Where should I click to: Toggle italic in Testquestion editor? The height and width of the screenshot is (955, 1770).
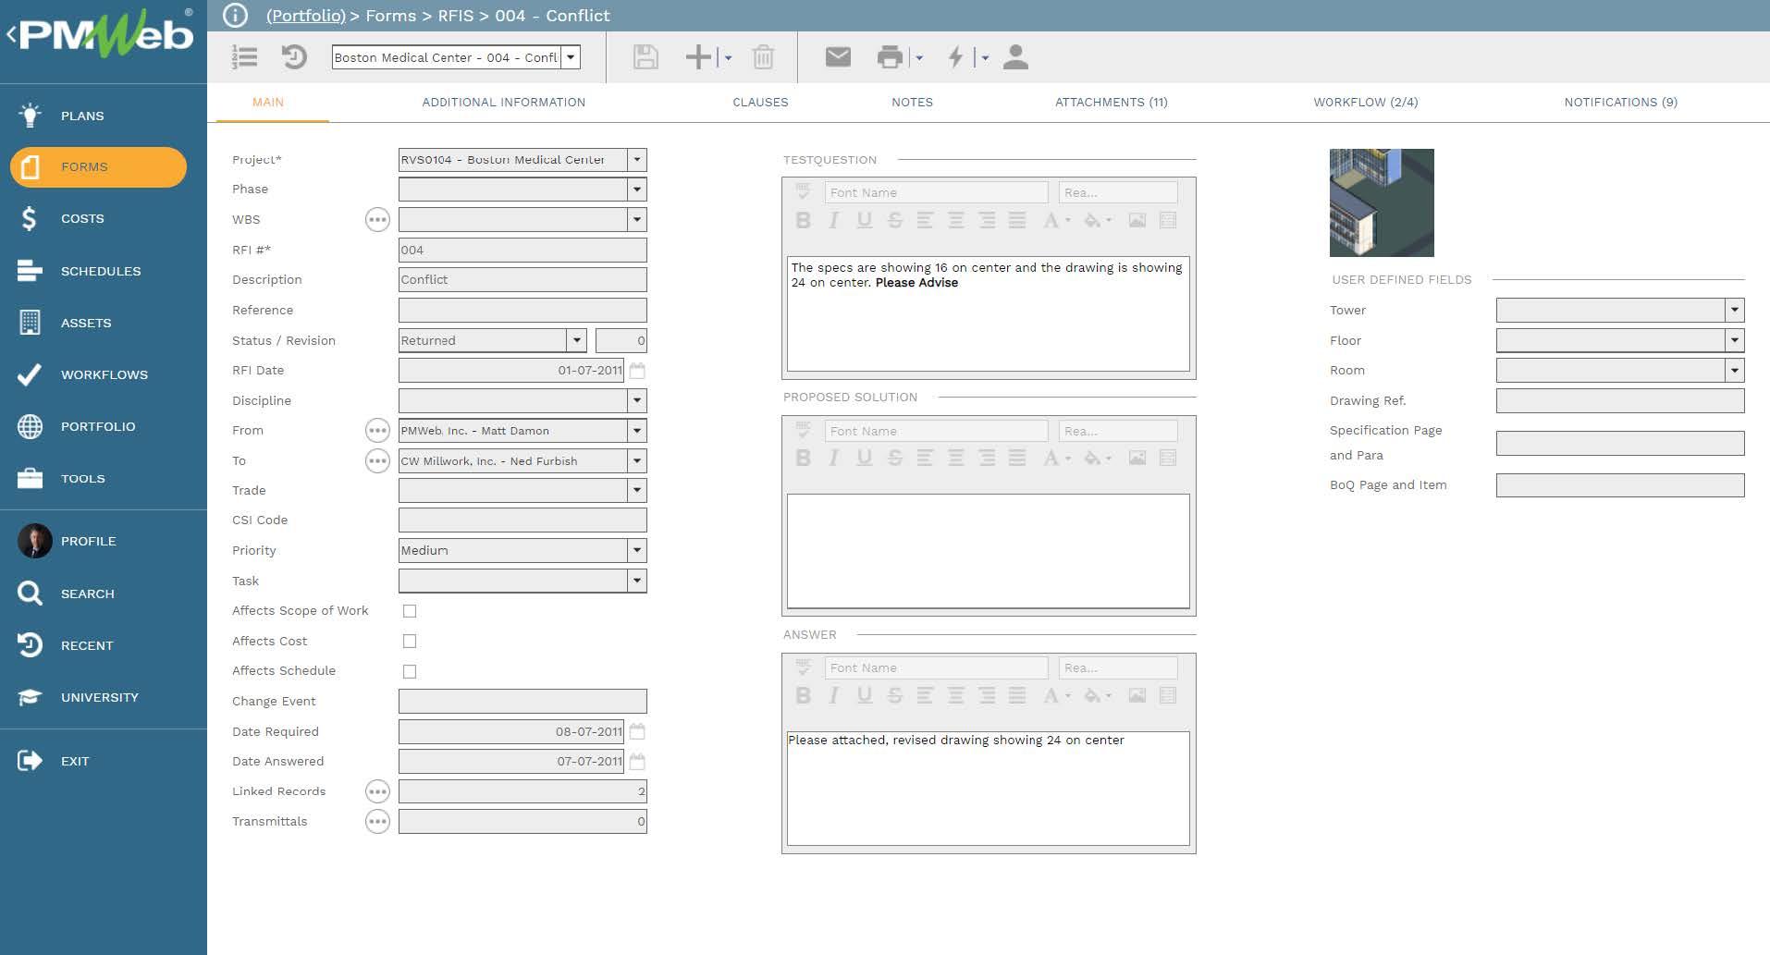(833, 221)
